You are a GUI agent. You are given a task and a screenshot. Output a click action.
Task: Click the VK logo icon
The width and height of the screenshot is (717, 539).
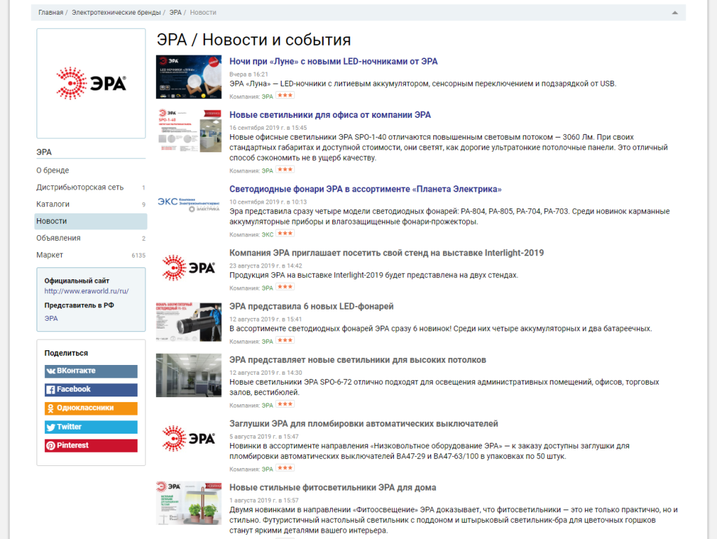pos(51,371)
